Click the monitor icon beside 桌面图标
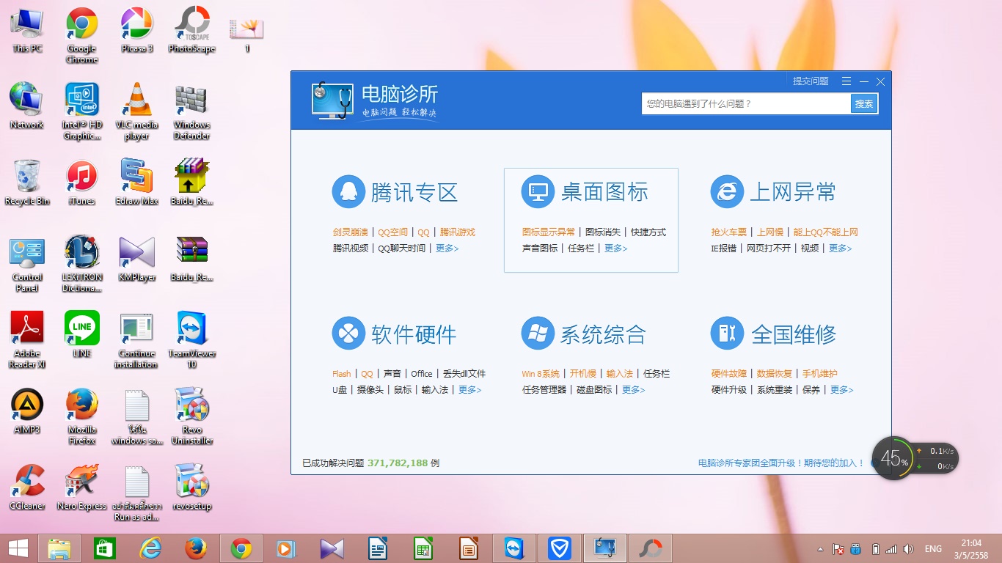Image resolution: width=1002 pixels, height=563 pixels. [x=538, y=192]
